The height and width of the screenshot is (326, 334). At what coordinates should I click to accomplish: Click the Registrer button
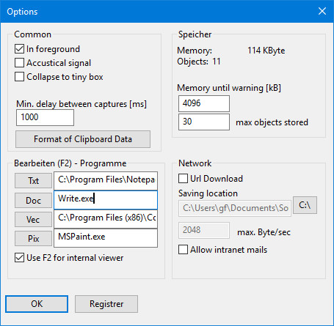pyautogui.click(x=106, y=304)
